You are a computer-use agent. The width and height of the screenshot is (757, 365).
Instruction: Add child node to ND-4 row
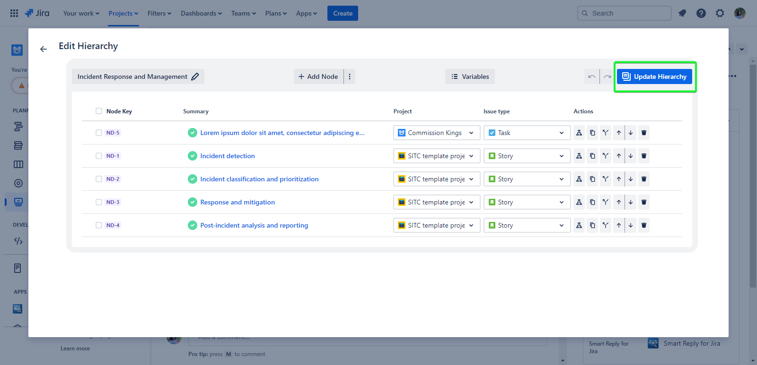pyautogui.click(x=579, y=225)
